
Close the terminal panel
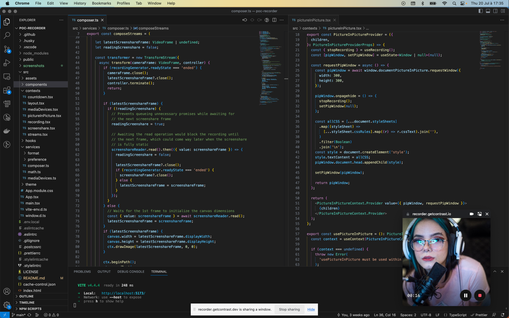[502, 271]
